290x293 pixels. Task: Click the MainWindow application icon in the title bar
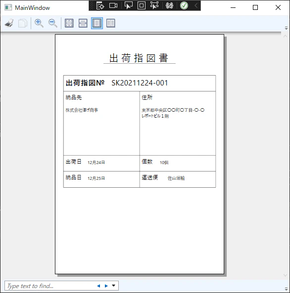tap(8, 7)
